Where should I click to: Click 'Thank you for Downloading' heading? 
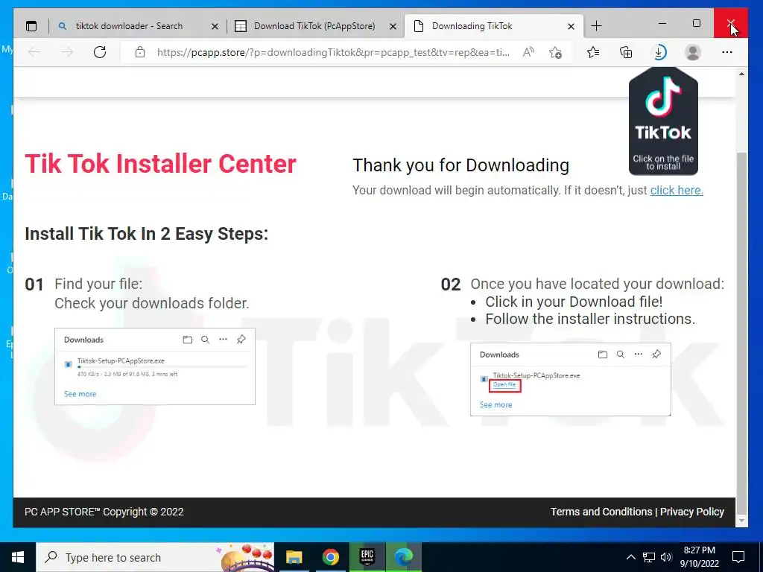click(x=460, y=165)
